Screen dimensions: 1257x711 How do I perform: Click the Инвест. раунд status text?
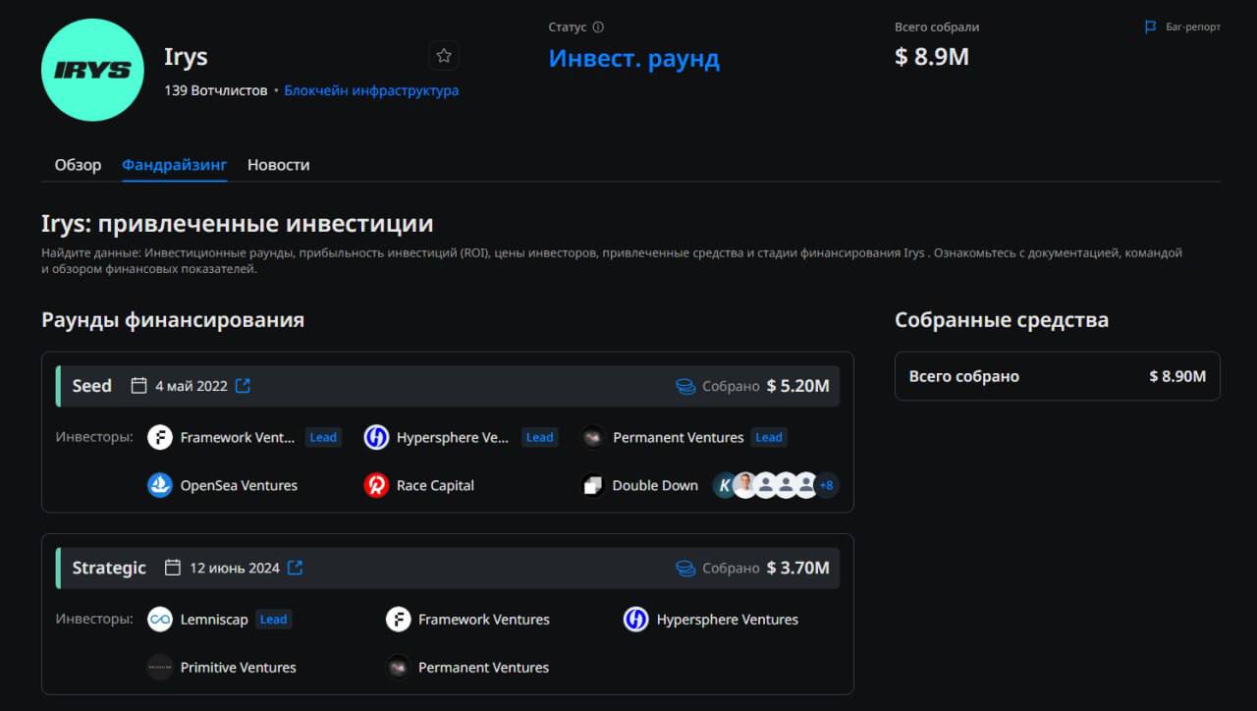click(634, 59)
